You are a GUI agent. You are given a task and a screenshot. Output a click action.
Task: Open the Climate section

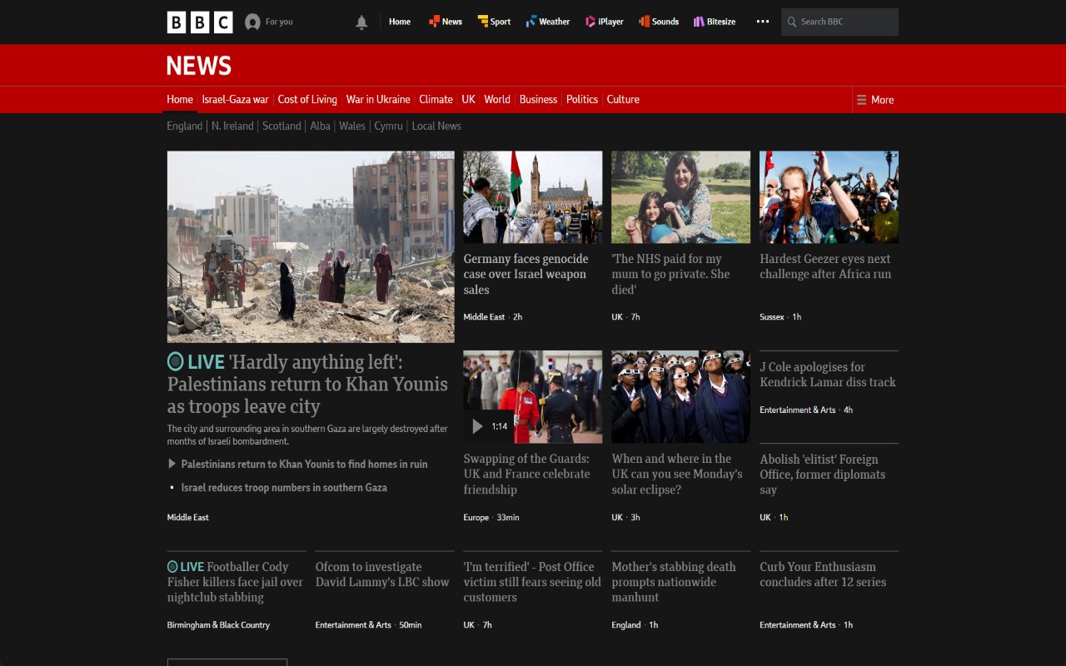click(x=436, y=99)
